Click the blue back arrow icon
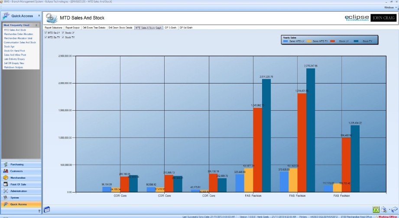The image size is (399, 218). (x=393, y=209)
